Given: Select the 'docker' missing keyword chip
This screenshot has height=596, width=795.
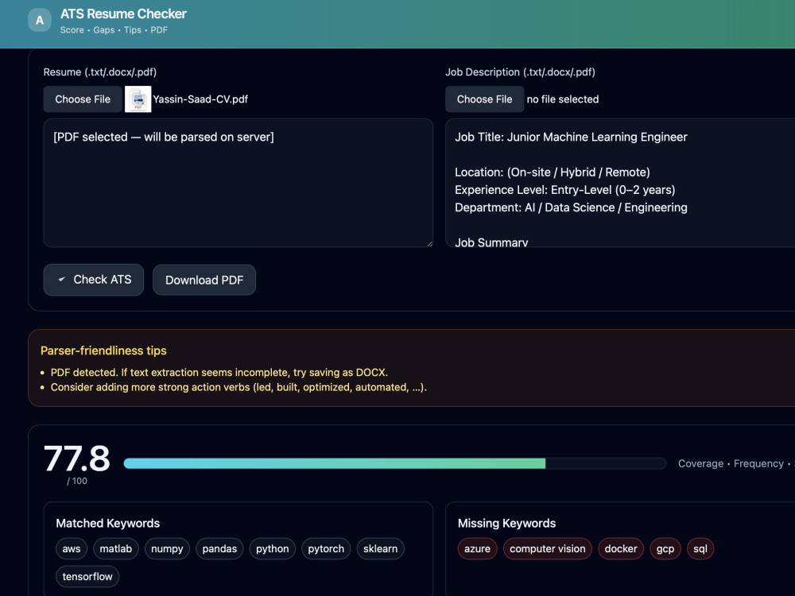Looking at the screenshot, I should click(x=621, y=549).
